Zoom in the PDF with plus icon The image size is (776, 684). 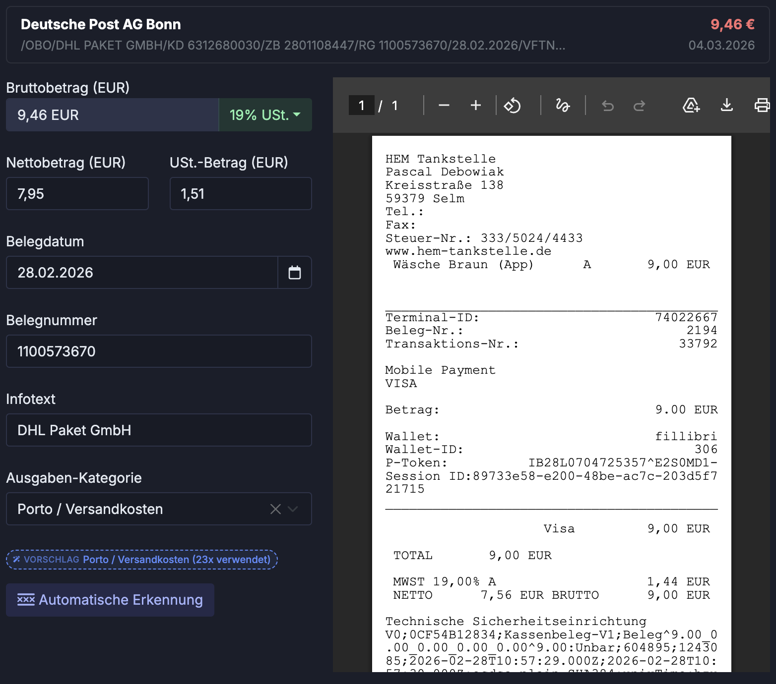[475, 106]
